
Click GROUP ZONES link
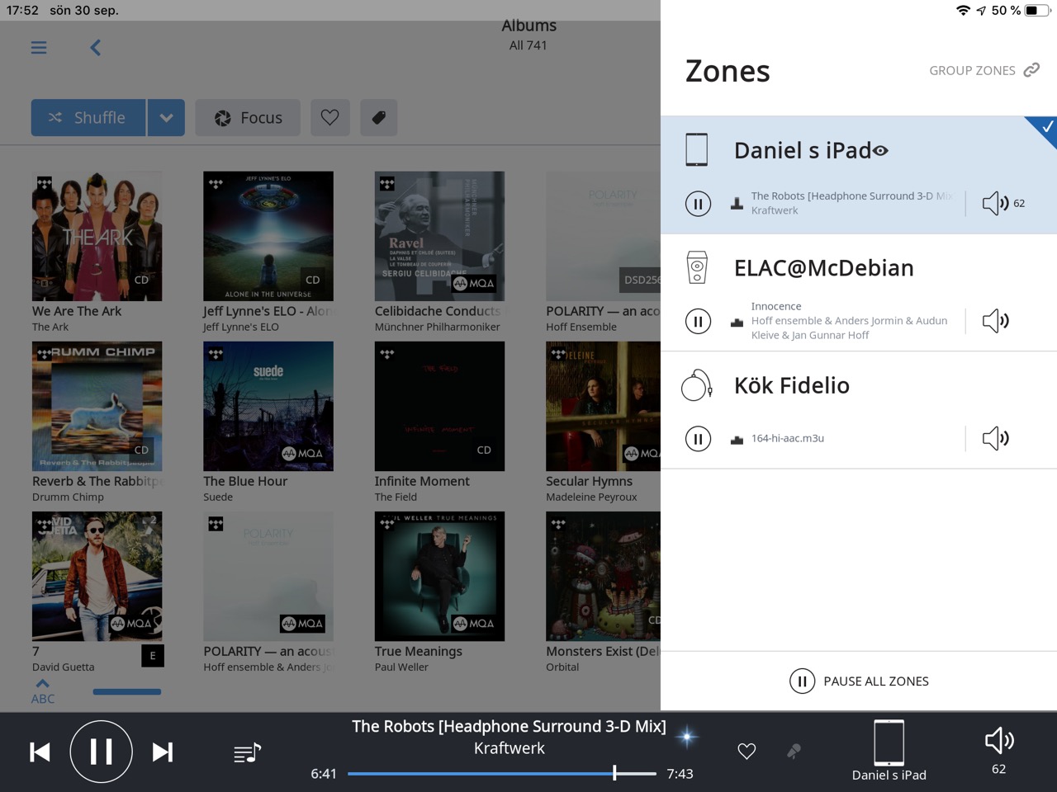point(984,70)
